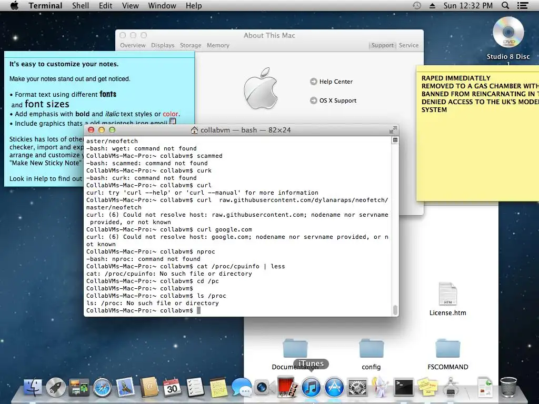Screen dimensions: 539x404
Task: Click the Sun 12:32 PM menu bar clock
Action: coord(467,5)
